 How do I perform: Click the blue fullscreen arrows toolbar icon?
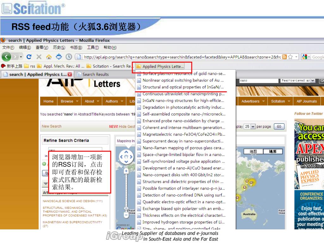[x=59, y=56]
